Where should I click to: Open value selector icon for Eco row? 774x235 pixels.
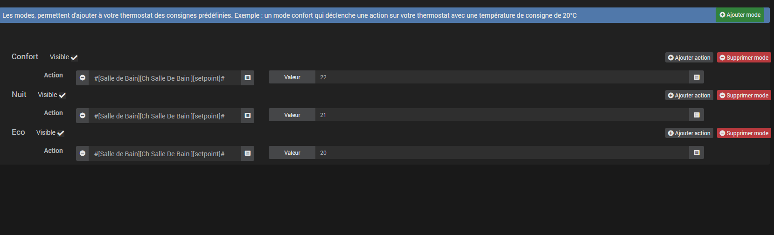[x=697, y=153]
